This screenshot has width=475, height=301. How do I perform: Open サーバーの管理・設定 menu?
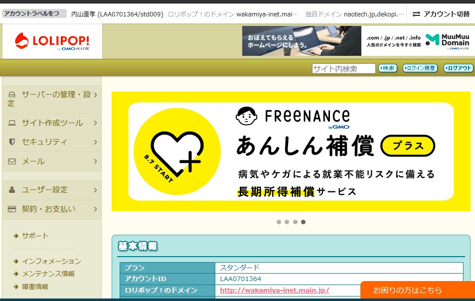tap(52, 99)
